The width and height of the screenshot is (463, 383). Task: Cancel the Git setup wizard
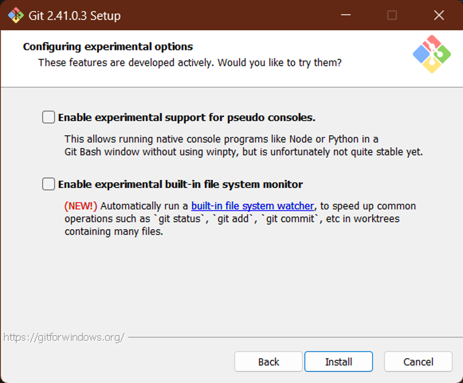pyautogui.click(x=418, y=362)
